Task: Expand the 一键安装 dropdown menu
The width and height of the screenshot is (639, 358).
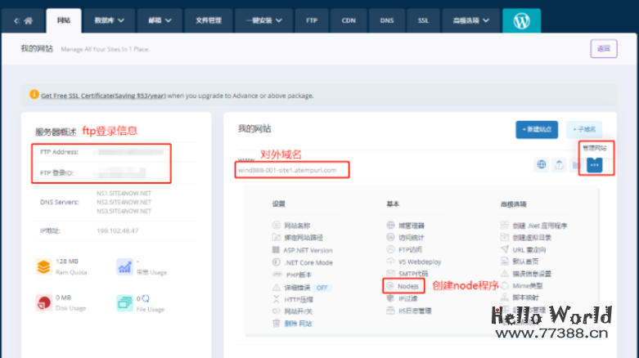Action: (x=263, y=20)
